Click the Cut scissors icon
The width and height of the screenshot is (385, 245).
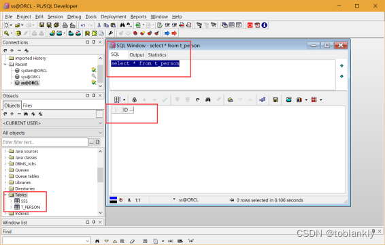pos(99,25)
